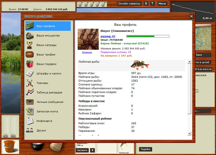
Task: Open the Меню button
Action: click(x=162, y=4)
